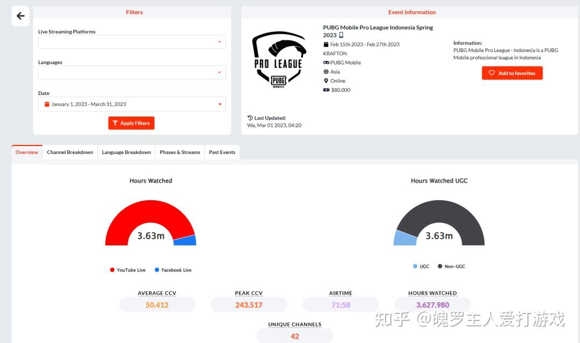This screenshot has width=580, height=343.
Task: Click UNIQUE CHANNELS label
Action: click(x=294, y=325)
